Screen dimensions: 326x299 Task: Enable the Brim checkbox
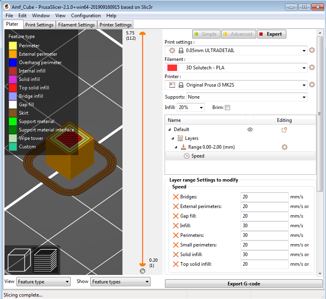(227, 107)
